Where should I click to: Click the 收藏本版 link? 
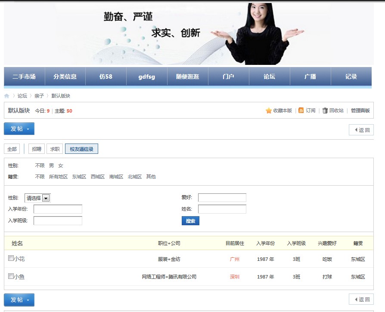(283, 110)
